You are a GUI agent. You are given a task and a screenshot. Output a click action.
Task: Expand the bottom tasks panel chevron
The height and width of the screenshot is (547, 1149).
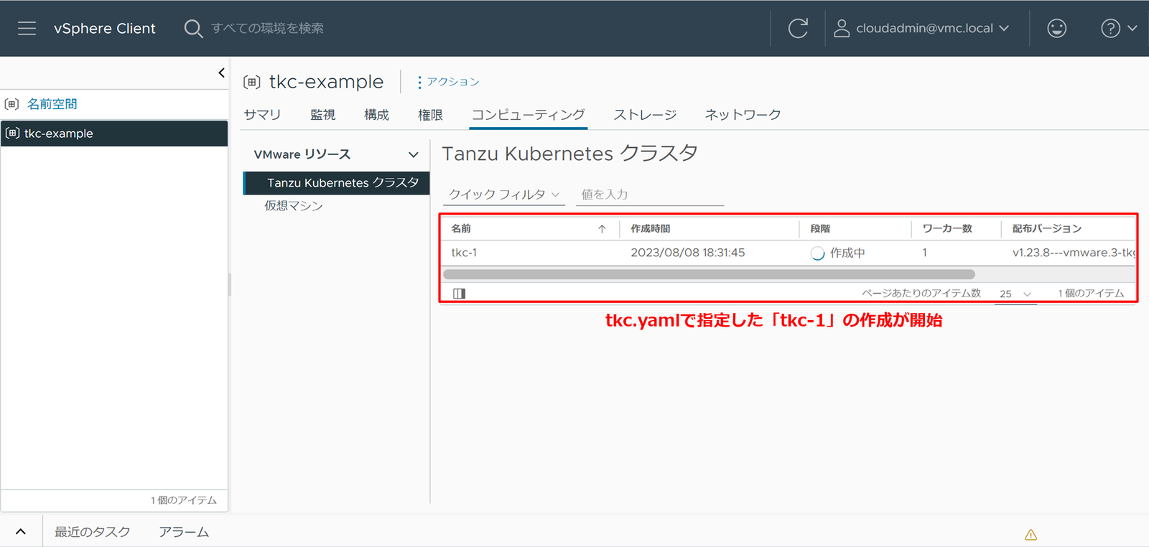21,532
